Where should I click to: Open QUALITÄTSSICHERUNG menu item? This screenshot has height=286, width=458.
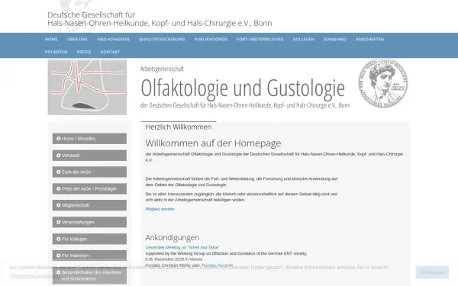coord(162,39)
